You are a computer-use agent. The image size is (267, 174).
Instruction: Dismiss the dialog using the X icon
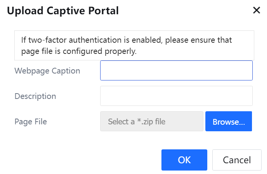pyautogui.click(x=256, y=10)
